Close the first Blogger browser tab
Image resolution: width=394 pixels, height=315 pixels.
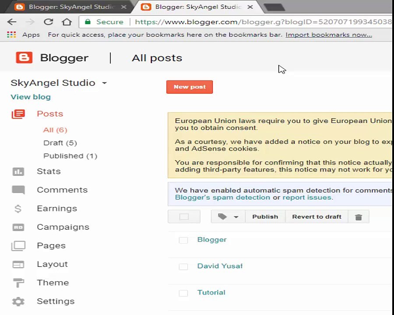[123, 7]
